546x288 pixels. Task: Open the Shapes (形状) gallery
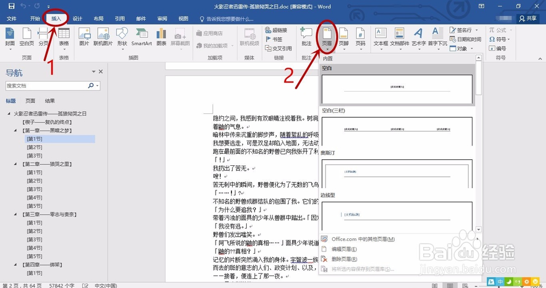[x=122, y=38]
